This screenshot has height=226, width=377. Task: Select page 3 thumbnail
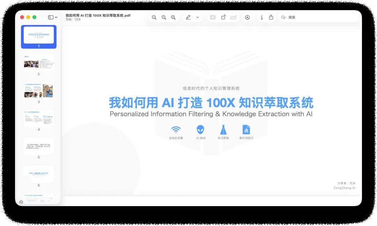[x=39, y=91]
